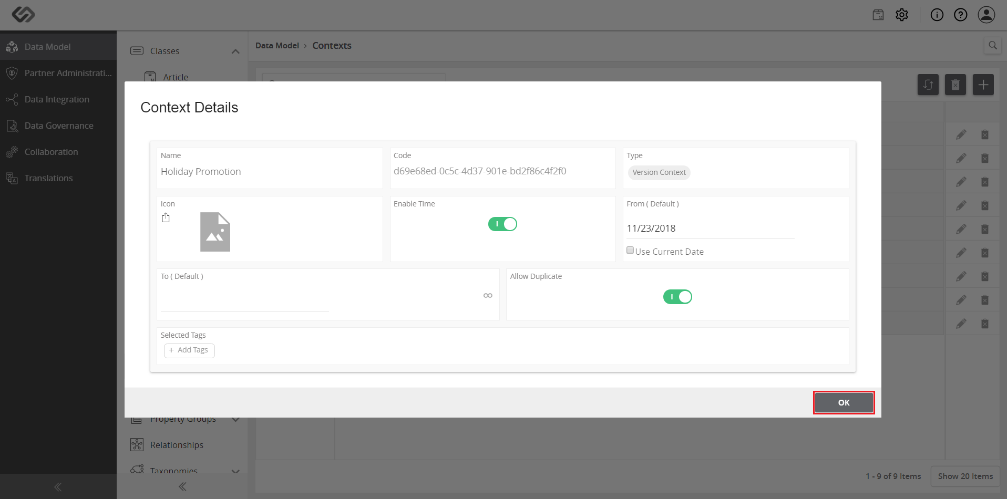Click the Data Model cubes icon
This screenshot has width=1007, height=499.
point(12,47)
